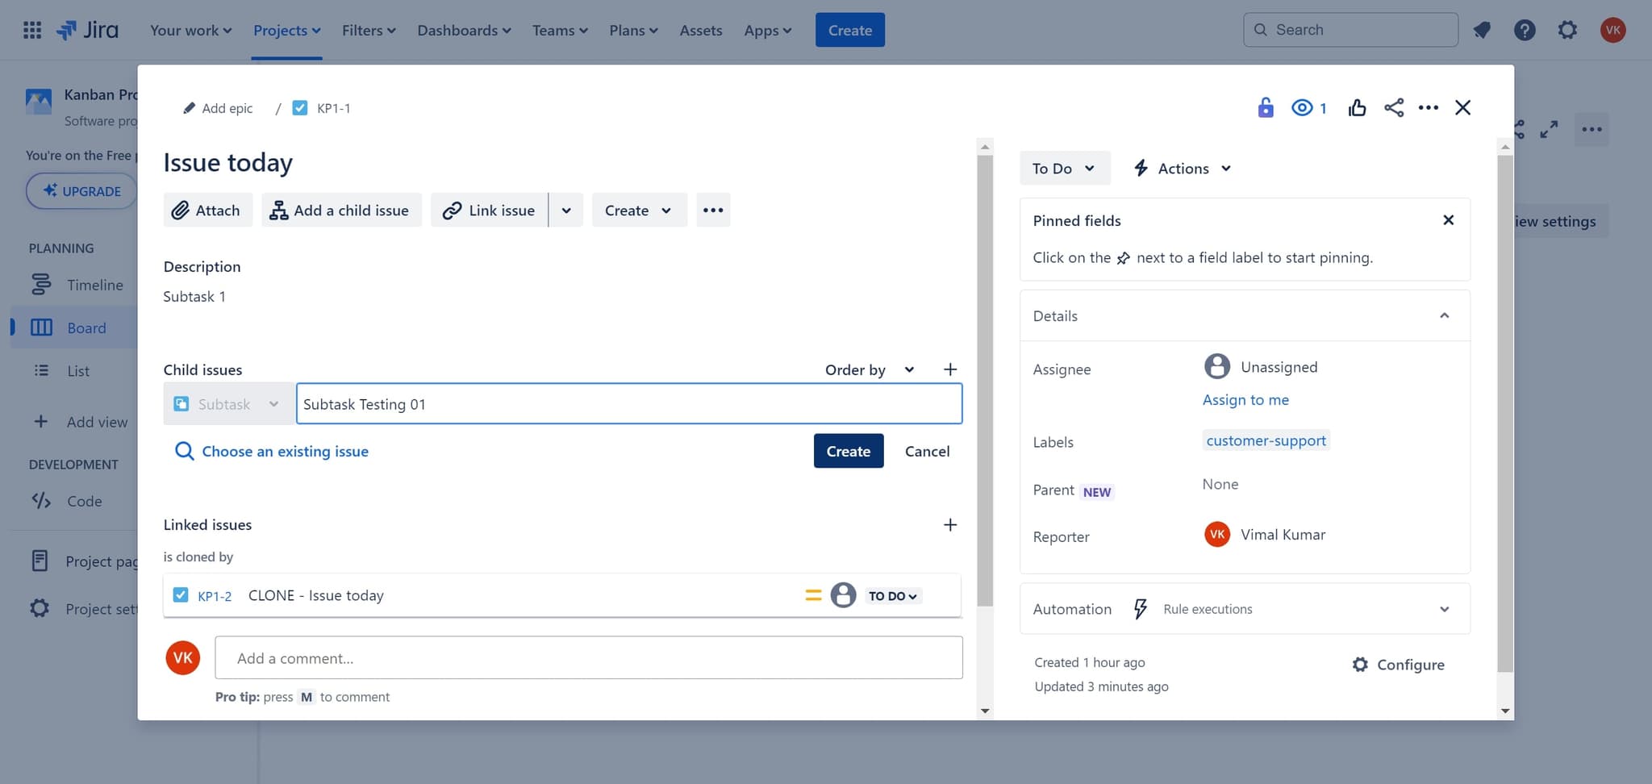Open the To Do status dropdown
Viewport: 1652px width, 784px height.
1063,168
